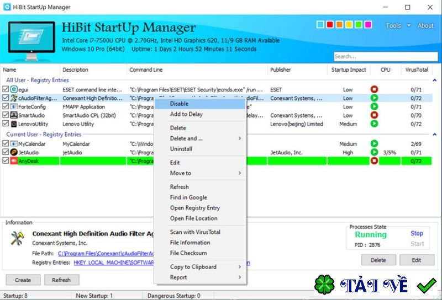Choose Edit in the context menu
Image resolution: width=442 pixels, height=300 pixels.
[x=200, y=163]
